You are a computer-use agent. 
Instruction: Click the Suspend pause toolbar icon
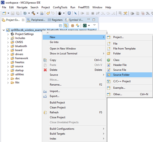coord(87,13)
